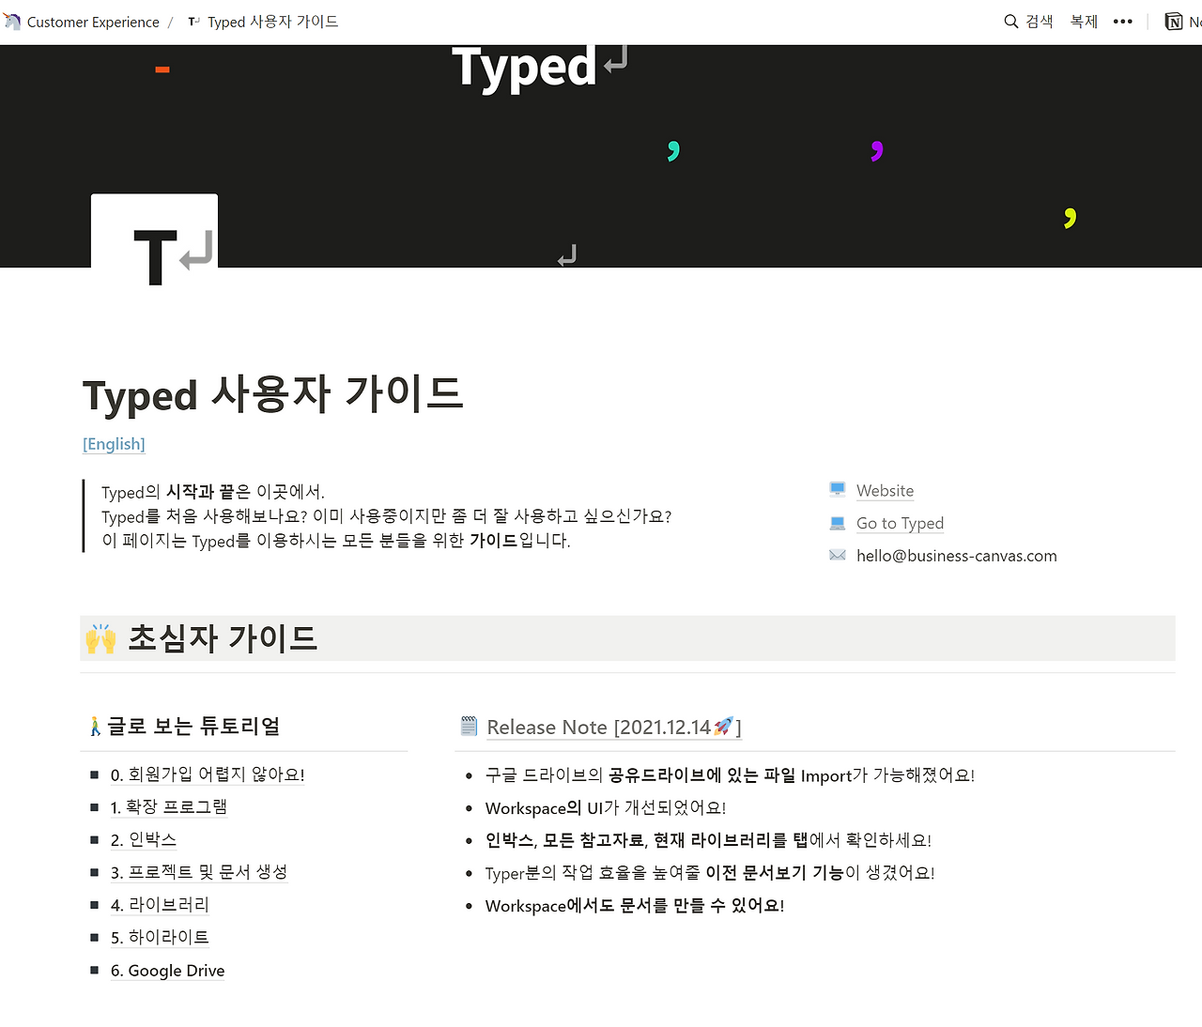Click the Customer Experience unicorn breadcrumb icon
Screen dimensions: 1202x1027
tap(12, 22)
